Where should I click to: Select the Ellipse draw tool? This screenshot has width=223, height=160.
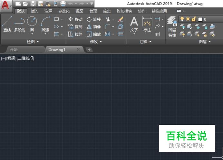point(56,27)
